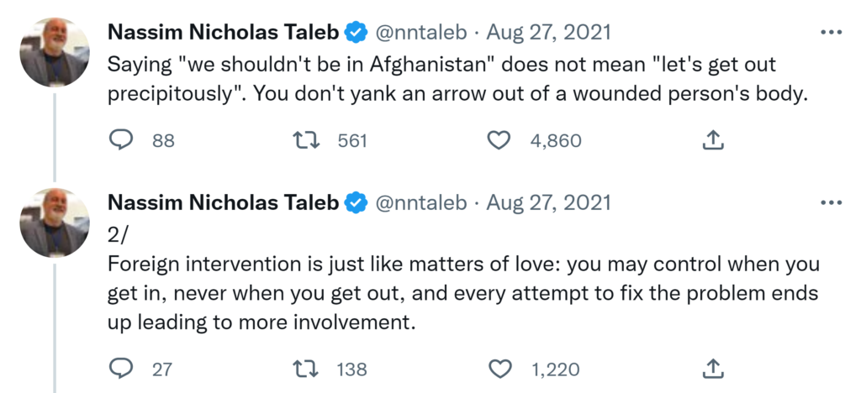Open author name link on second tweet

point(223,202)
